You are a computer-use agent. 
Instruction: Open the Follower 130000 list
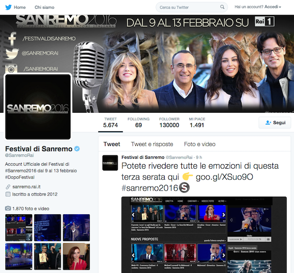169,123
